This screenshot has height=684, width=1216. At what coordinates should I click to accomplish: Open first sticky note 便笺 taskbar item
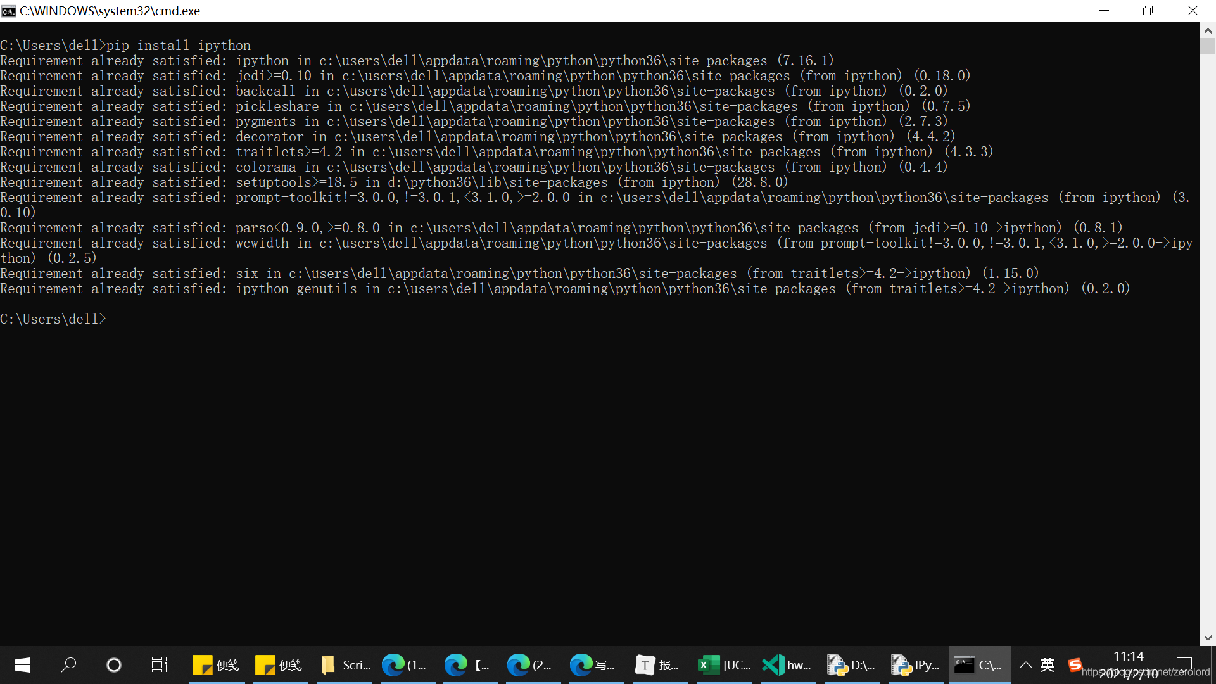[217, 665]
